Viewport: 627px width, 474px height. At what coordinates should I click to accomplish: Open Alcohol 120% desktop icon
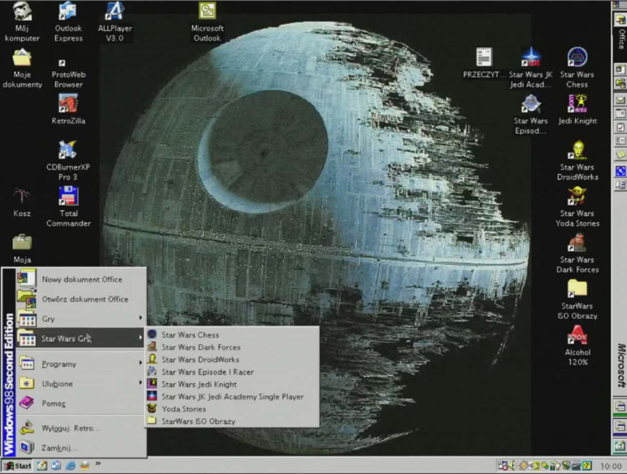577,347
